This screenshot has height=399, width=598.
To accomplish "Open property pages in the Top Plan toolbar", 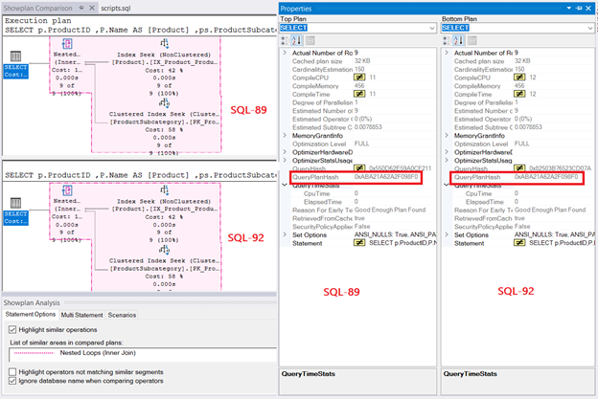I will [310, 40].
